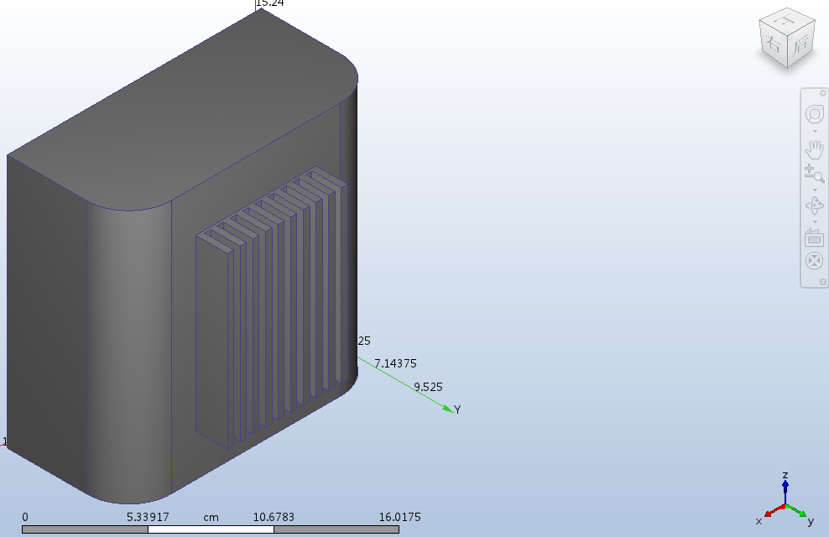829x537 pixels.
Task: Click the Y axis label in viewport
Action: (x=457, y=409)
